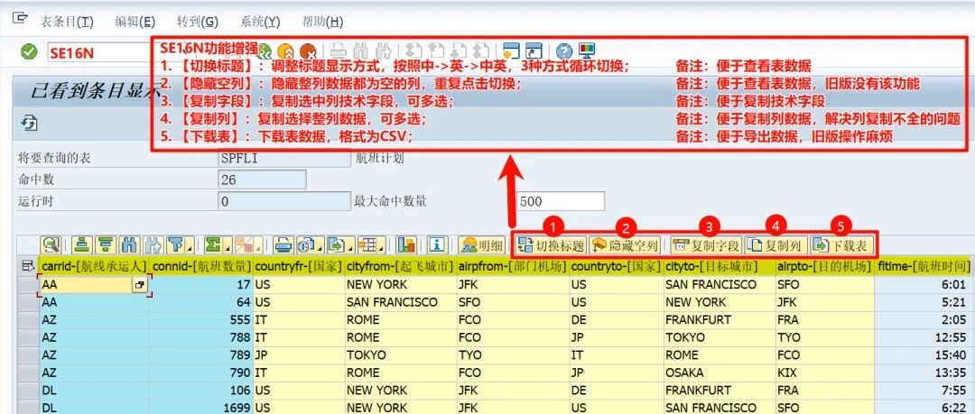The width and height of the screenshot is (975, 414).
Task: Click the fltime cell showing 15:40
Action: (924, 355)
